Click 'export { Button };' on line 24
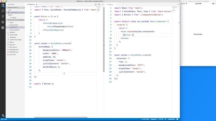Image resolution: width=216 pixels, height=121 pixels. point(44,84)
